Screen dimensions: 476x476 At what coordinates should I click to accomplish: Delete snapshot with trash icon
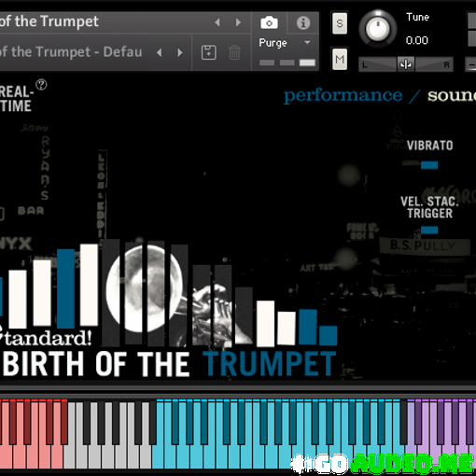(x=234, y=52)
